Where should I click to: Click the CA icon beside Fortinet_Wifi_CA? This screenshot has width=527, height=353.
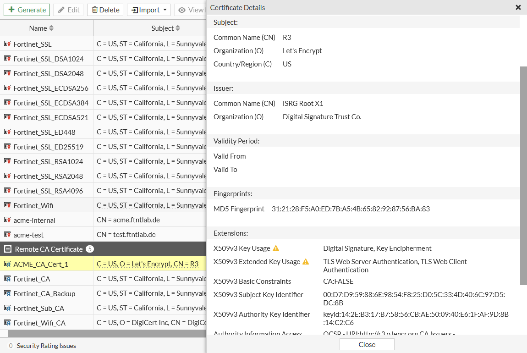coord(7,323)
